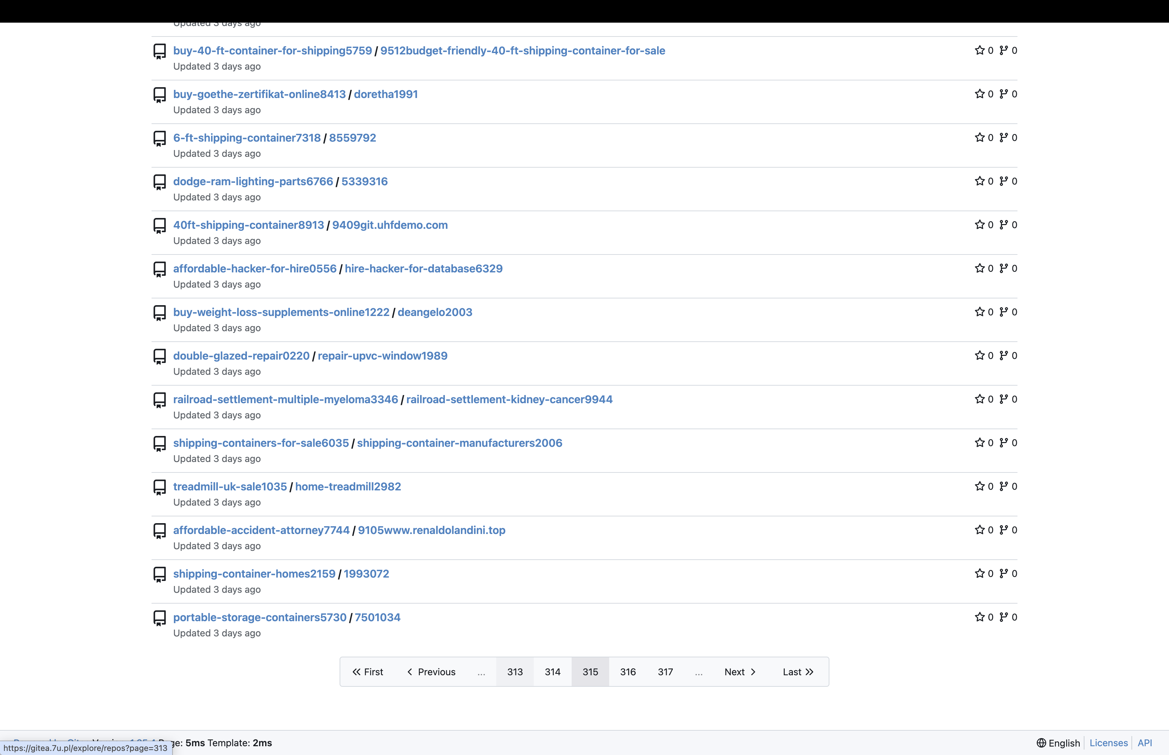Go to the Next page
Screen dimensions: 1169x755
point(739,672)
